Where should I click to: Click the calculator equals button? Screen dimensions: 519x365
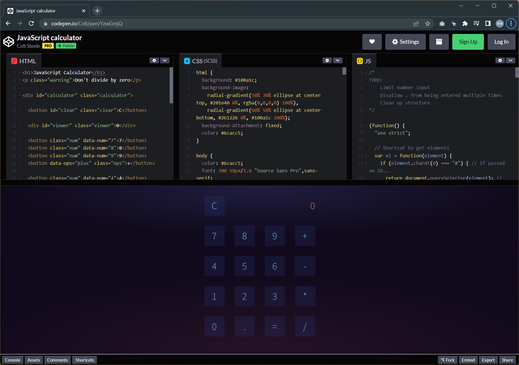[x=275, y=326]
